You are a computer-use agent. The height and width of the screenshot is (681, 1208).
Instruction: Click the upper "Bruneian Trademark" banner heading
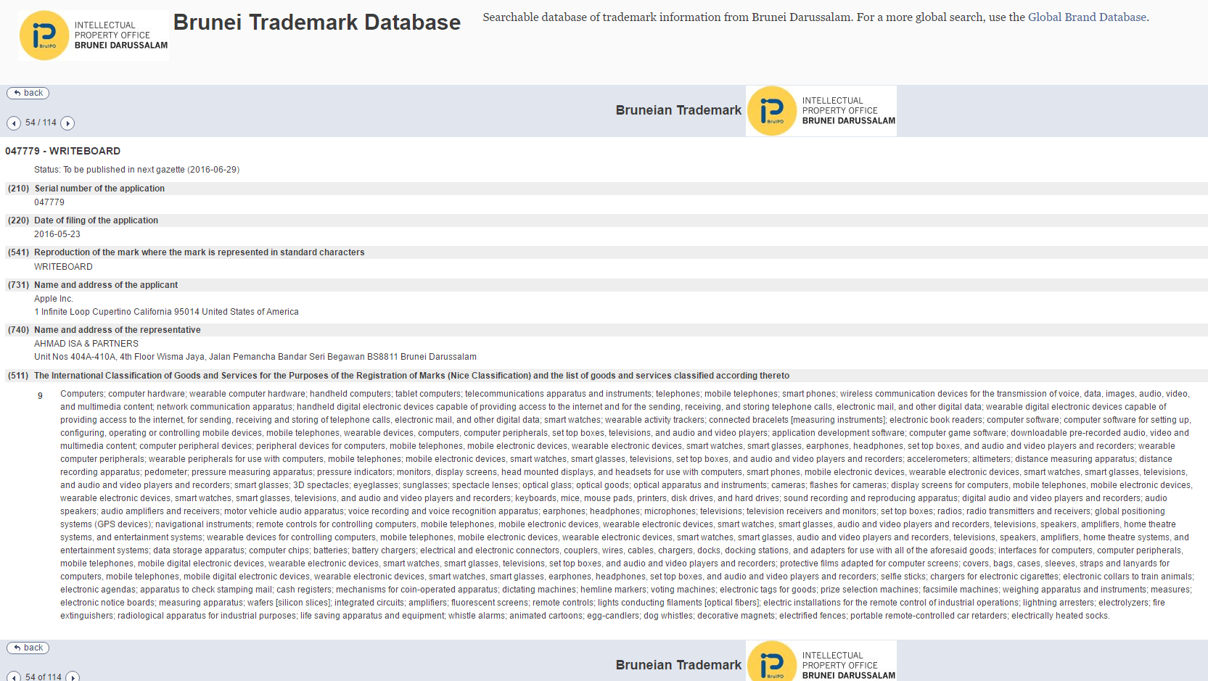[x=678, y=110]
